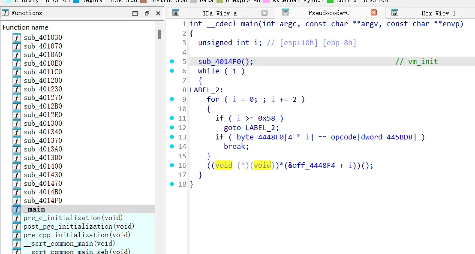Toggle breakpoint dot on line 16

172,165
